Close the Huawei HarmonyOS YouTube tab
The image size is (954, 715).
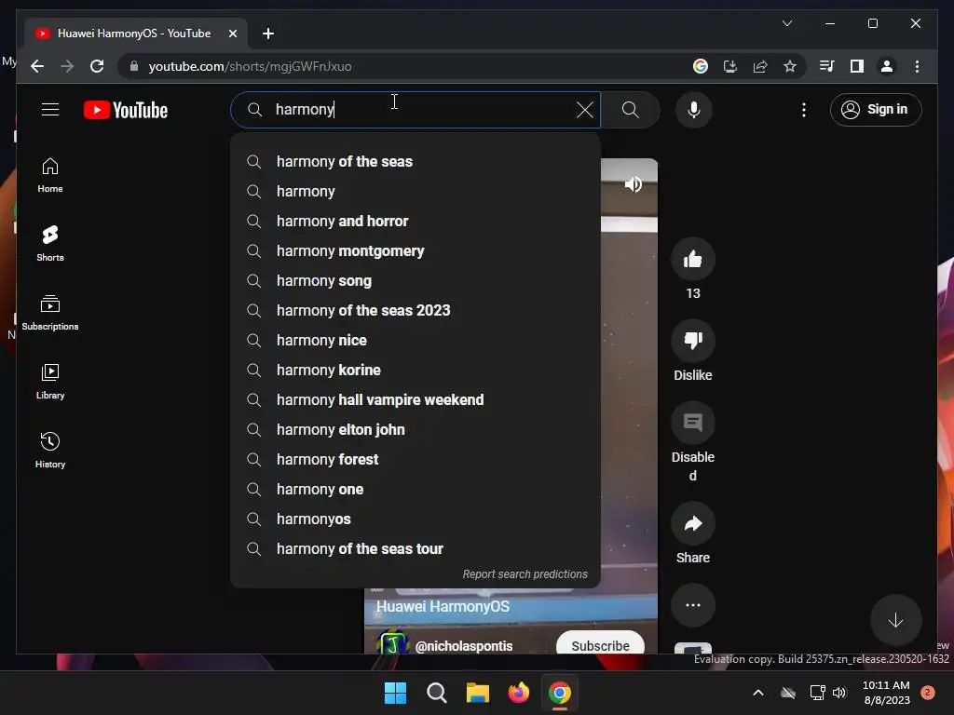(x=232, y=34)
